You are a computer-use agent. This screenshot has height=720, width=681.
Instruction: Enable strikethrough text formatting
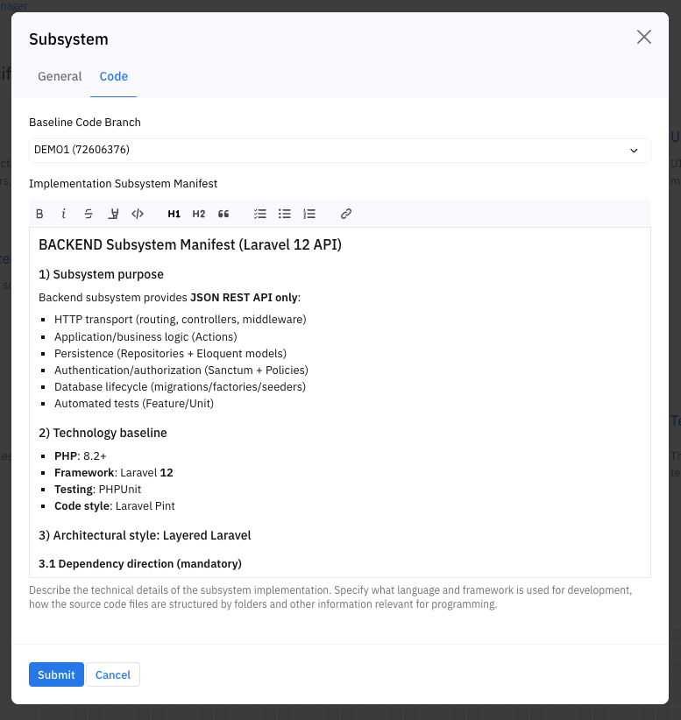point(89,214)
